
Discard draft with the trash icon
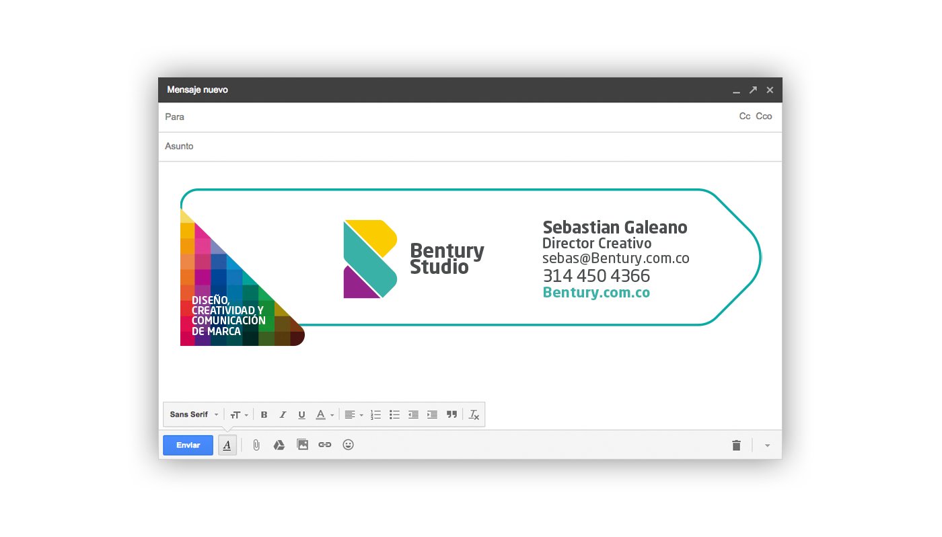click(736, 445)
